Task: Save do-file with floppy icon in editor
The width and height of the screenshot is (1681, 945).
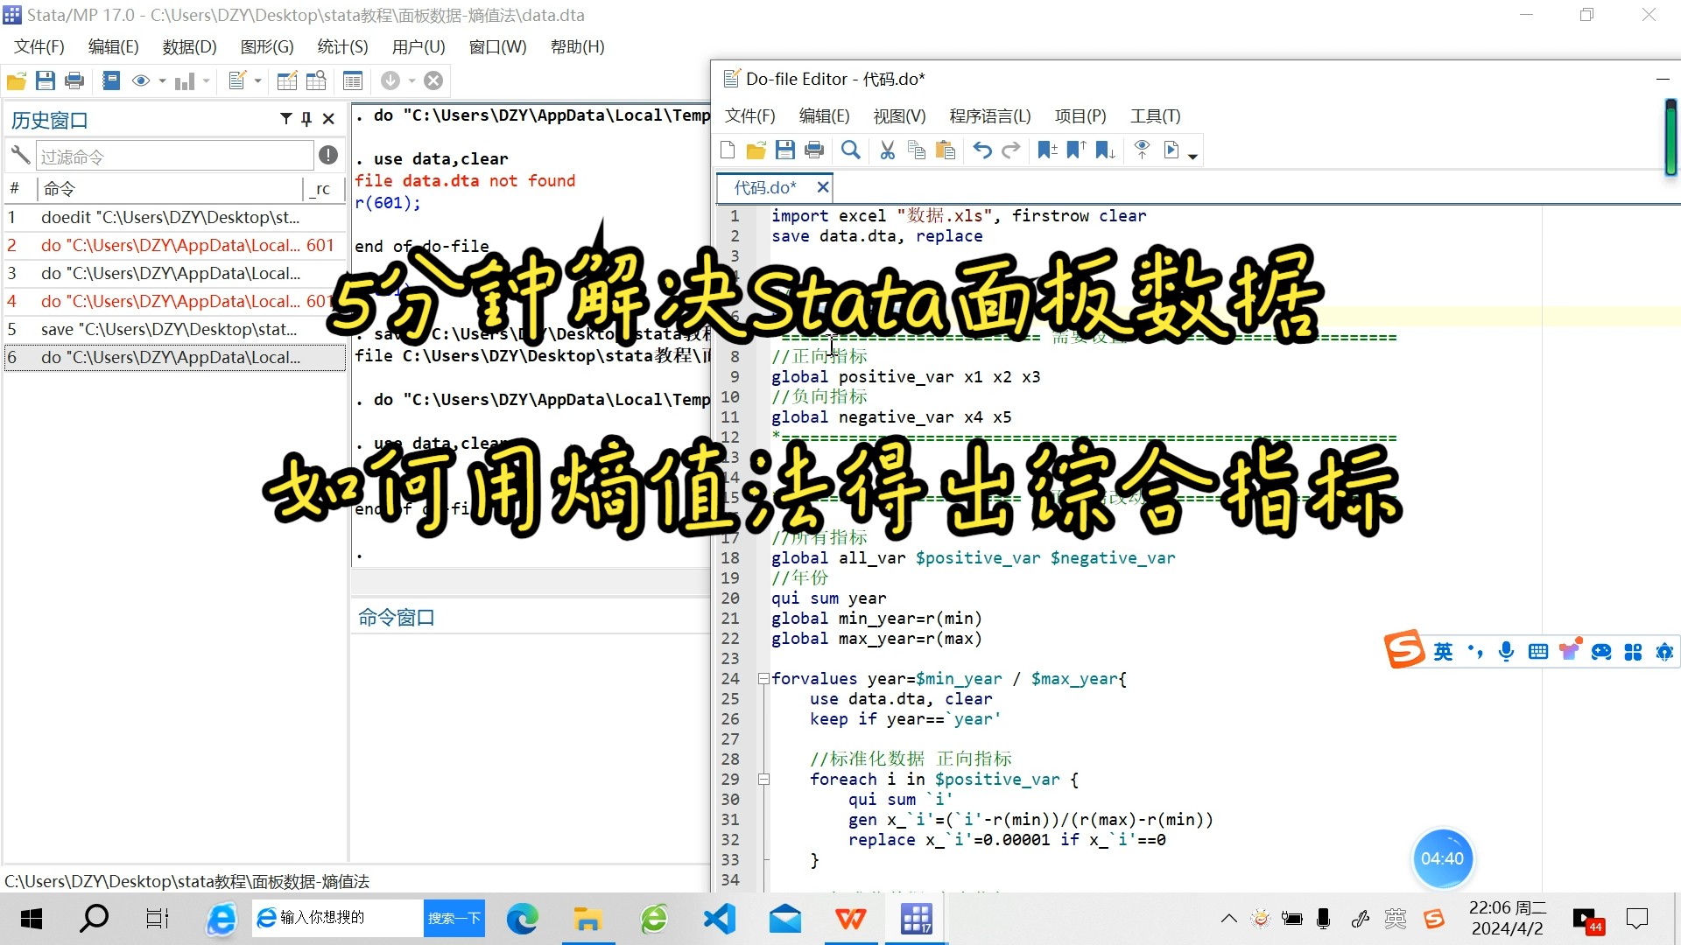Action: click(x=785, y=150)
